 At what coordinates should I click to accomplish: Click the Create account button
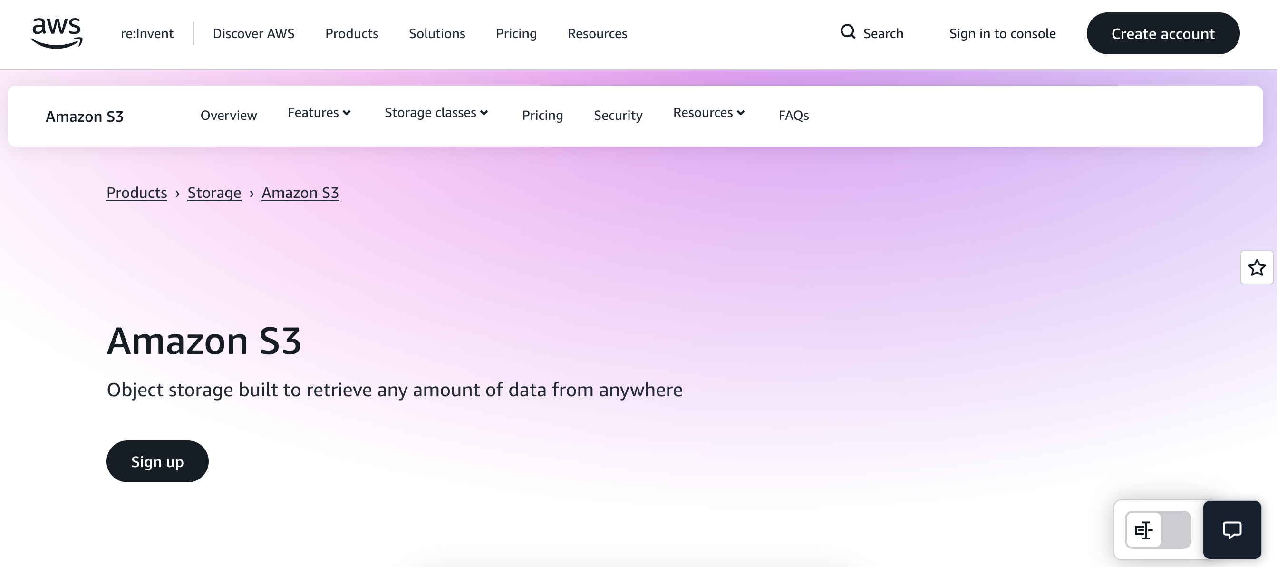coord(1162,34)
